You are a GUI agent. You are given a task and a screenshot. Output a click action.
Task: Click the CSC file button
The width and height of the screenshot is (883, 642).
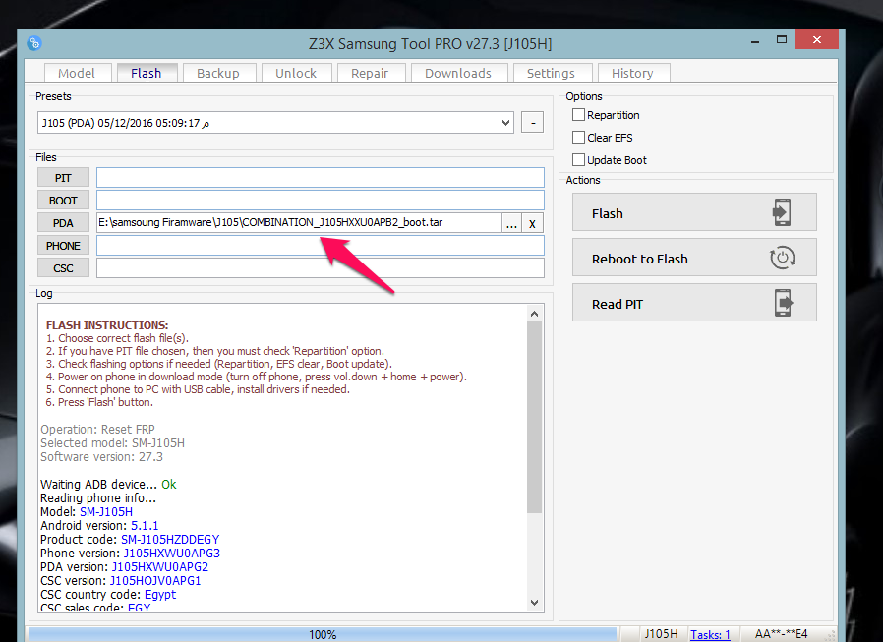(63, 268)
